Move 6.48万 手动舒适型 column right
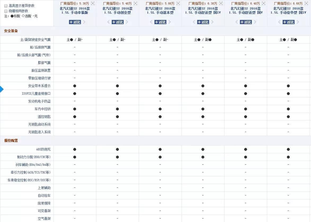Image resolution: width=311 pixels, height=222 pixels. point(255,22)
